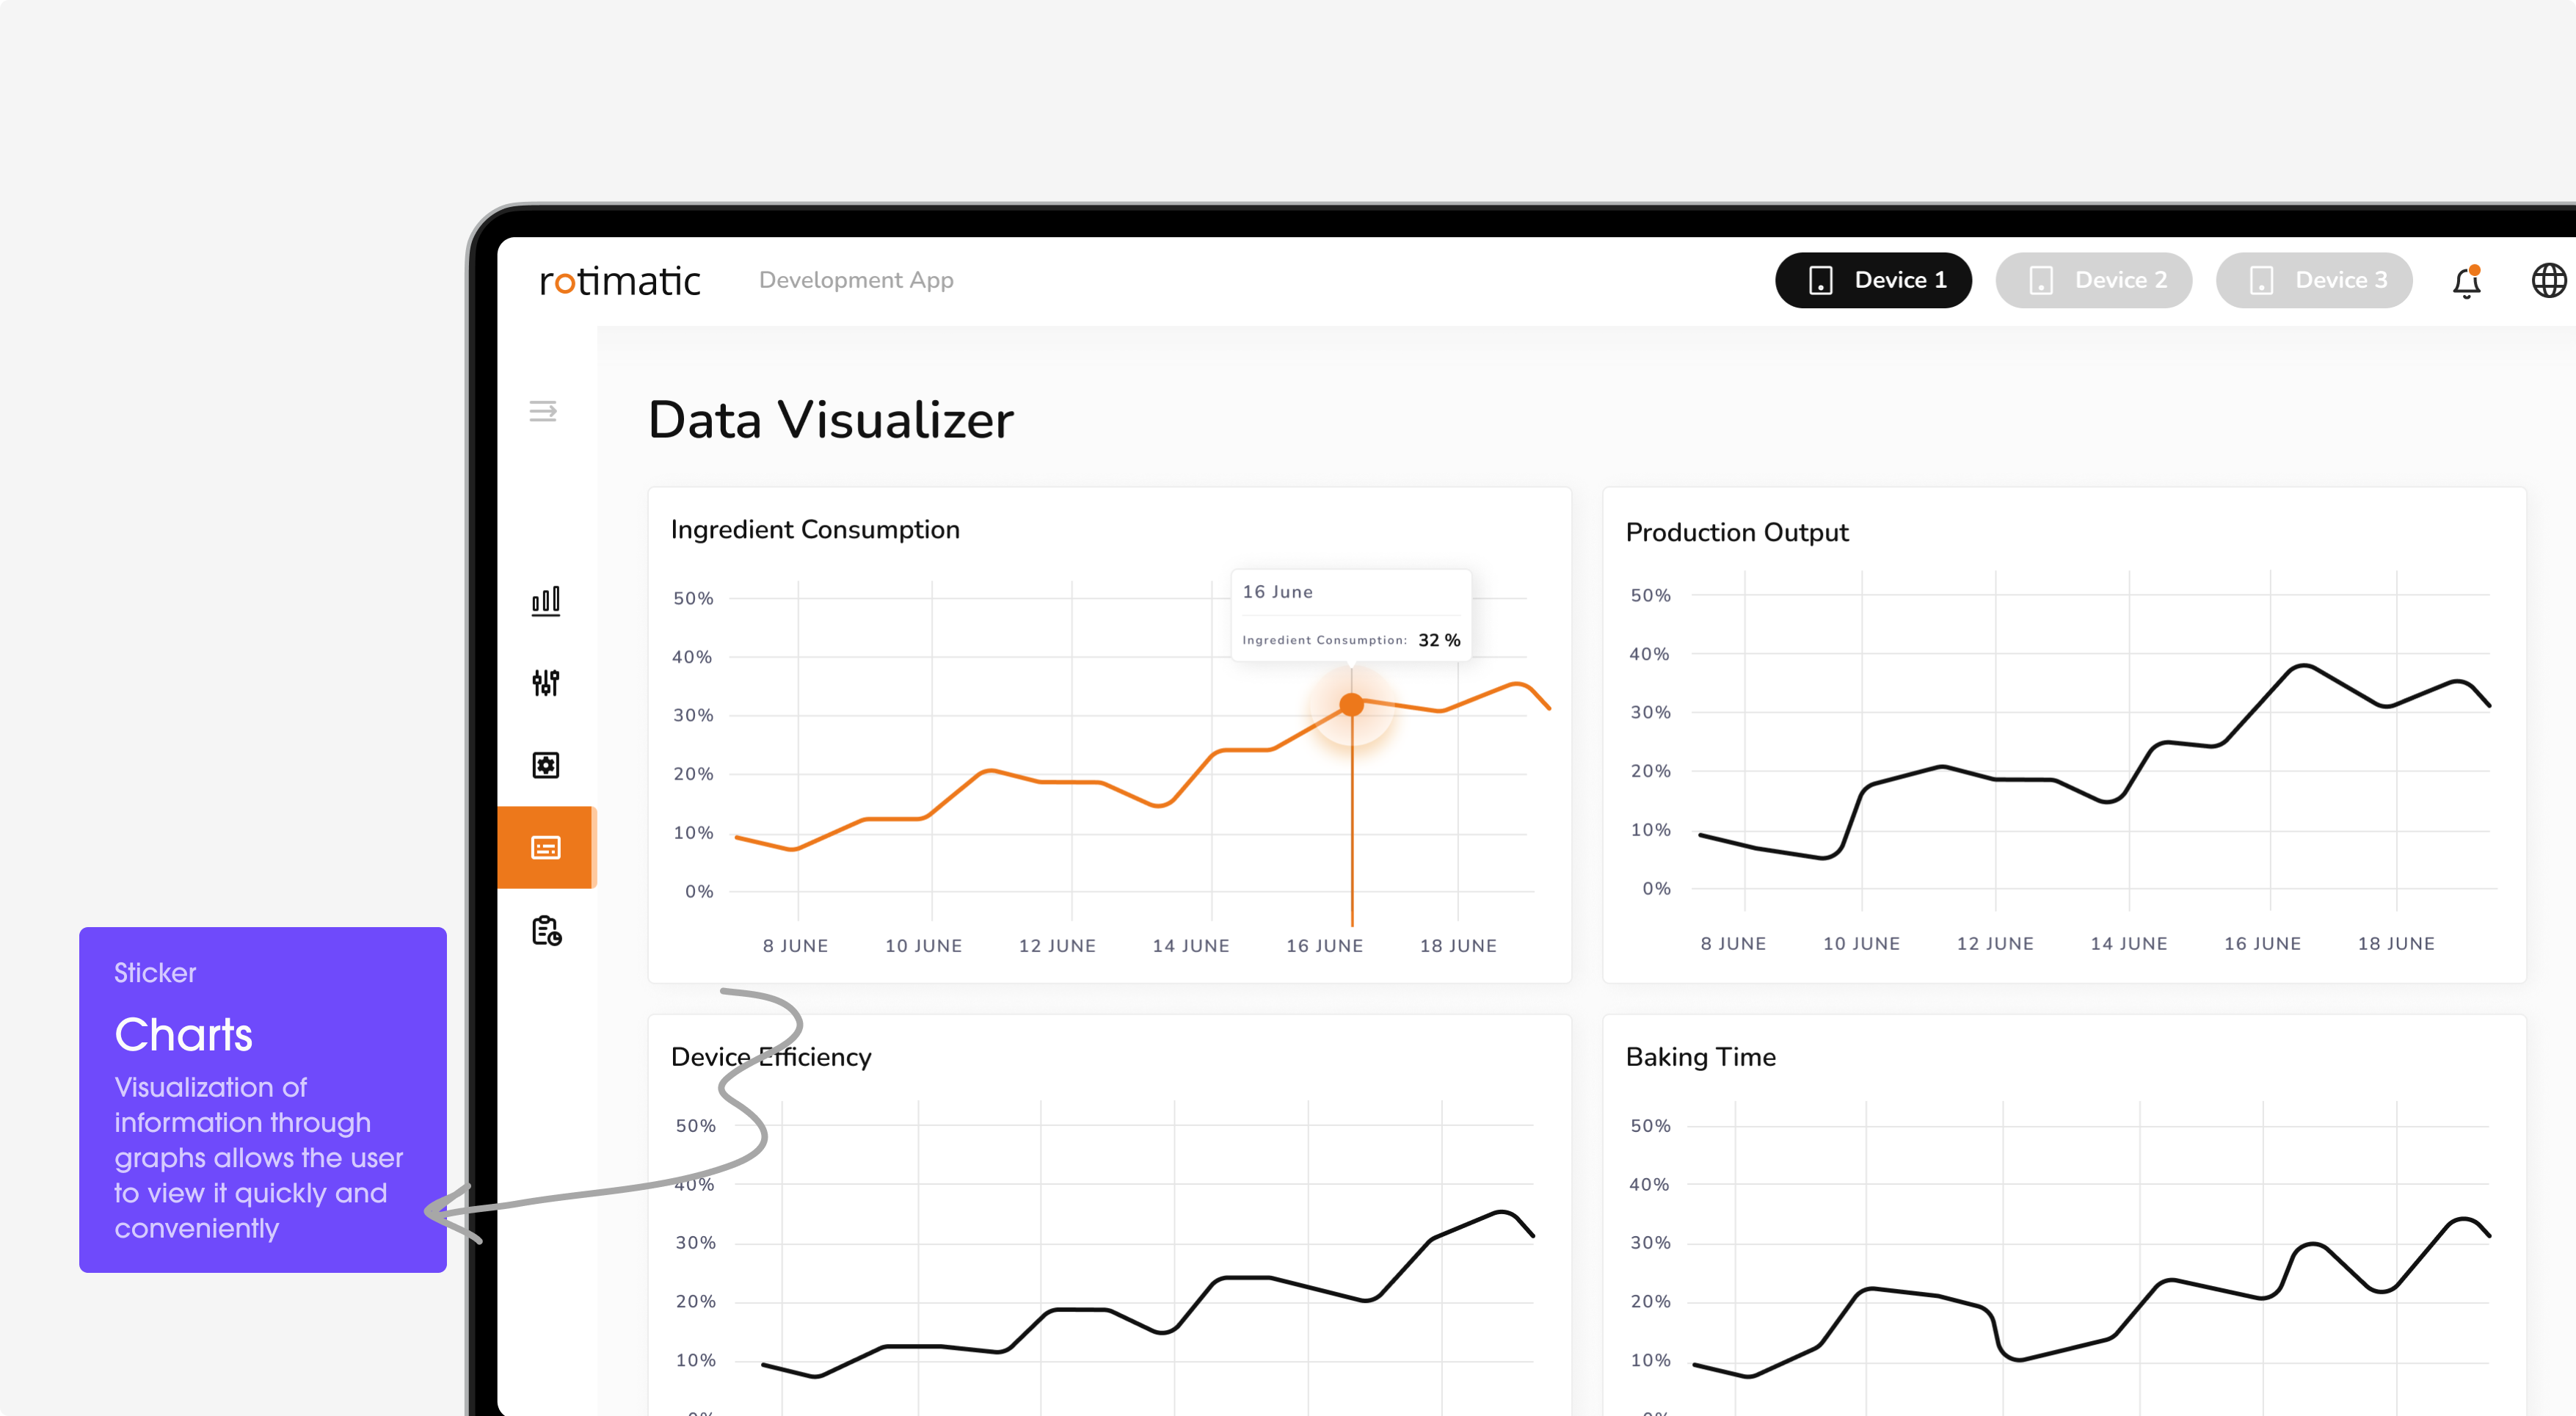Click 50% axis label on Ingredient Consumption chart

point(693,599)
